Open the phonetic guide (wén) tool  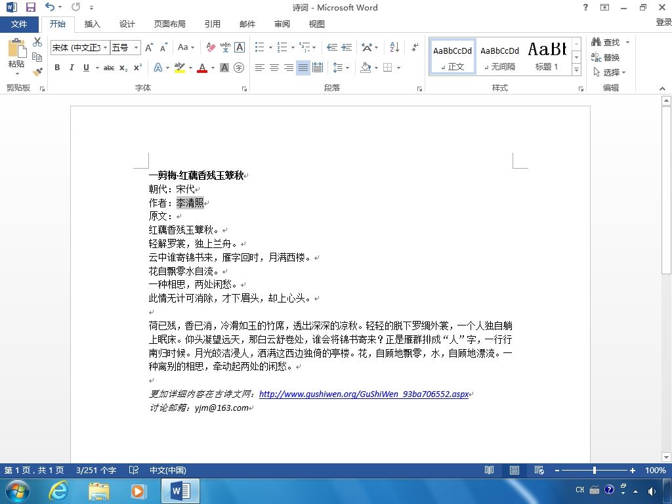pyautogui.click(x=226, y=47)
